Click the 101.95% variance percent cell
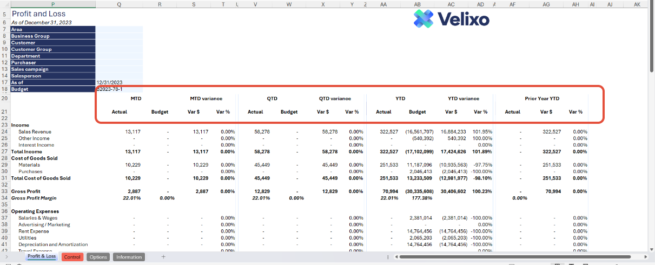The image size is (655, 265). click(482, 131)
